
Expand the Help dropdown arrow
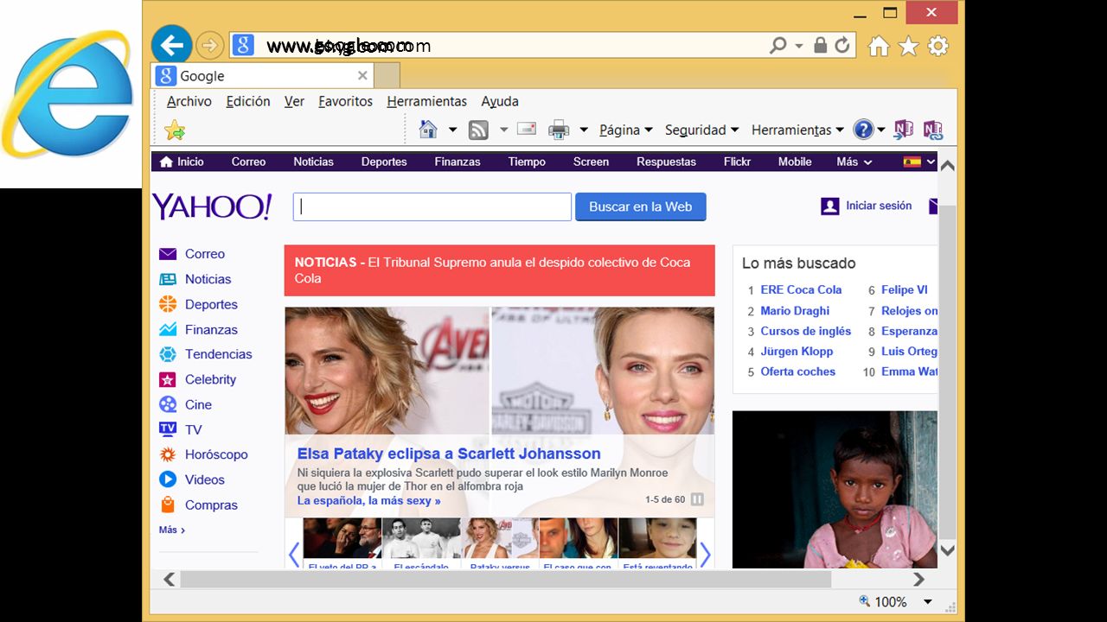[x=881, y=130]
